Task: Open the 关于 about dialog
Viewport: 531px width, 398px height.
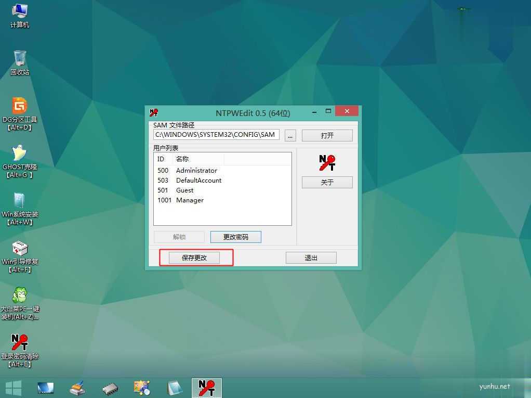Action: (327, 182)
